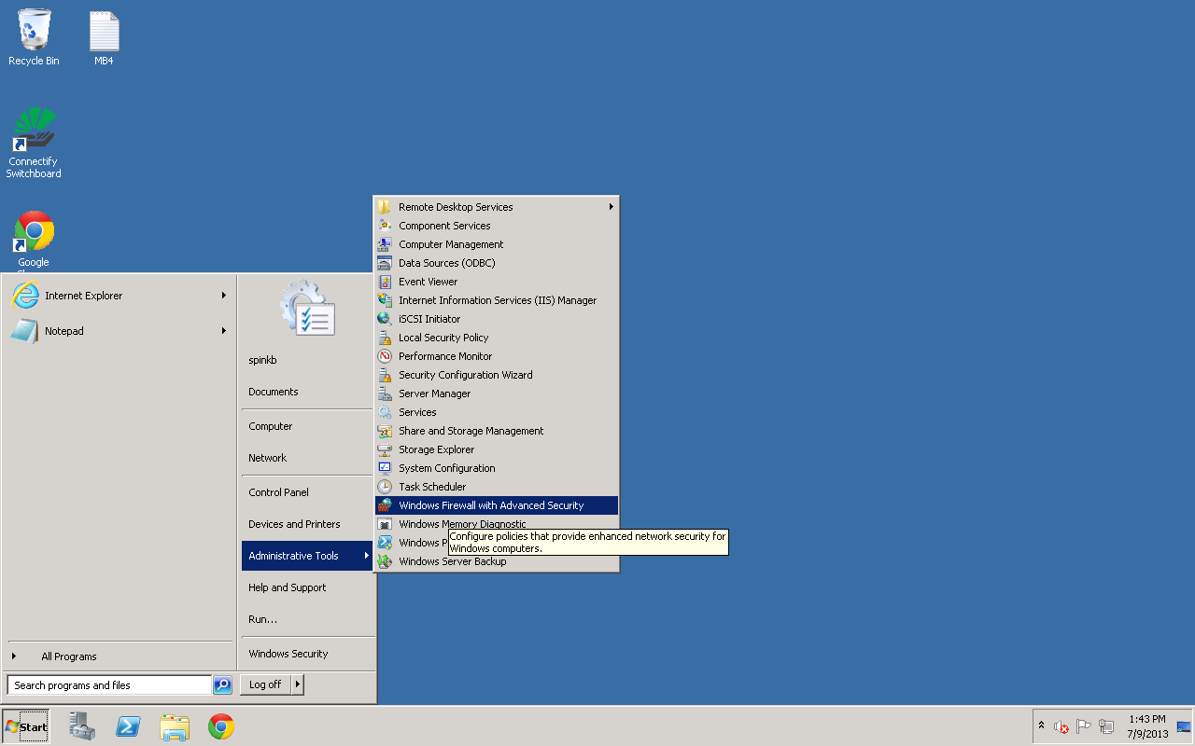Click the Computer Management icon

(x=385, y=244)
